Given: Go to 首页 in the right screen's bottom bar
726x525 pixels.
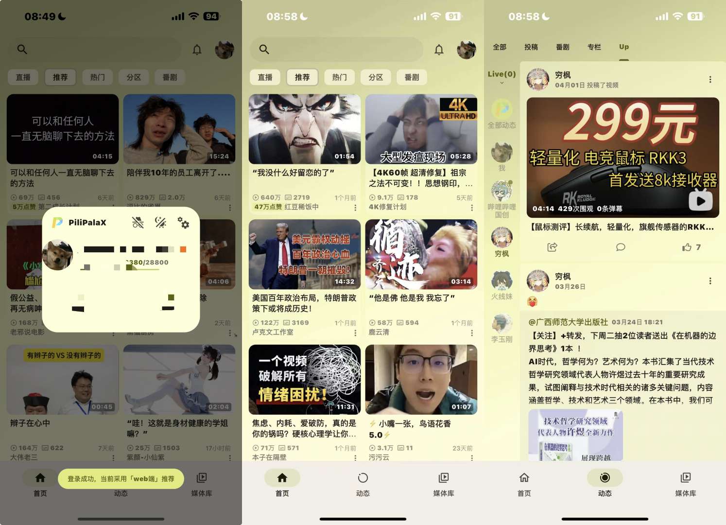Looking at the screenshot, I should [x=524, y=484].
